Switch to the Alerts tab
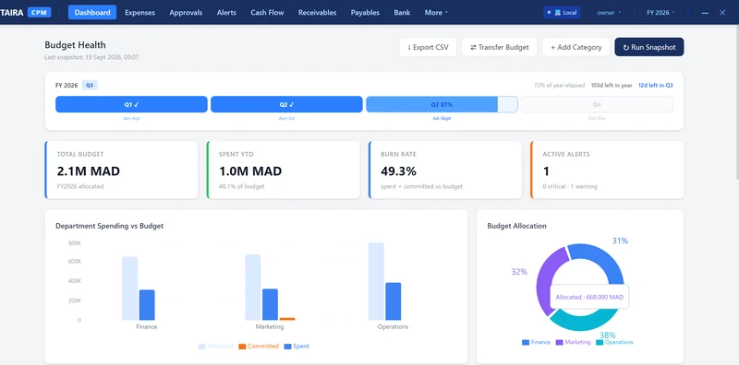The image size is (739, 365). pyautogui.click(x=226, y=12)
